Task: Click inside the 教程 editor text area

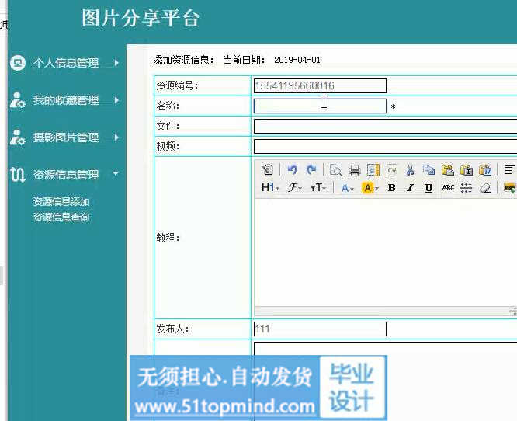Action: pyautogui.click(x=386, y=252)
